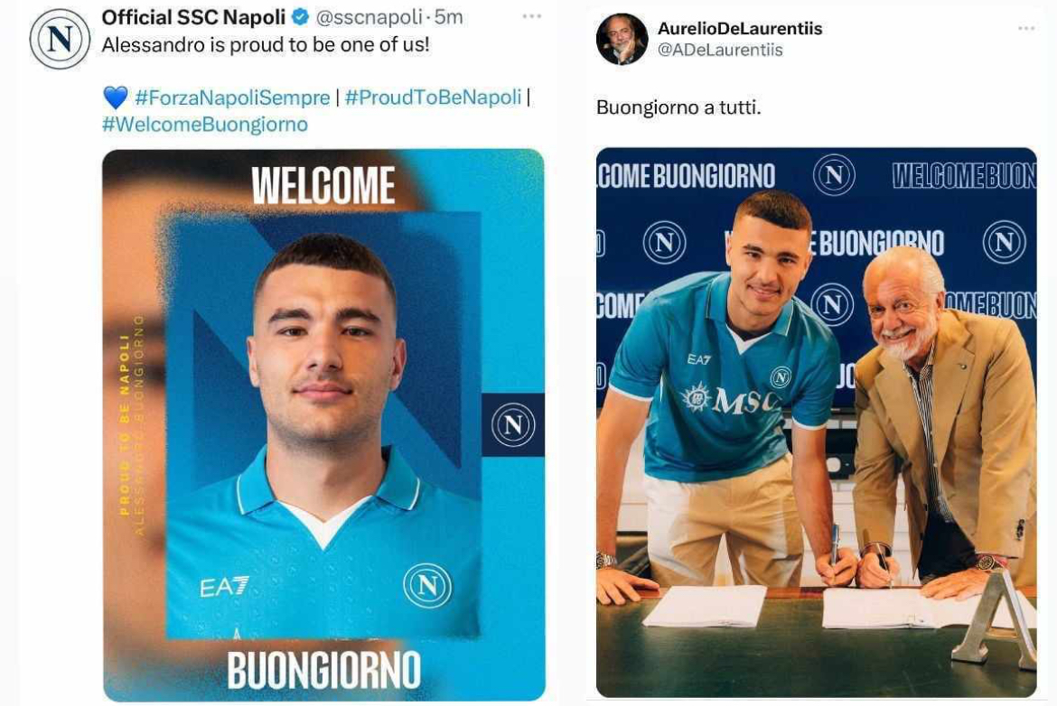Screen dimensions: 1057x706
Task: Open the SSC Napoli profile avatar
Action: pyautogui.click(x=60, y=39)
